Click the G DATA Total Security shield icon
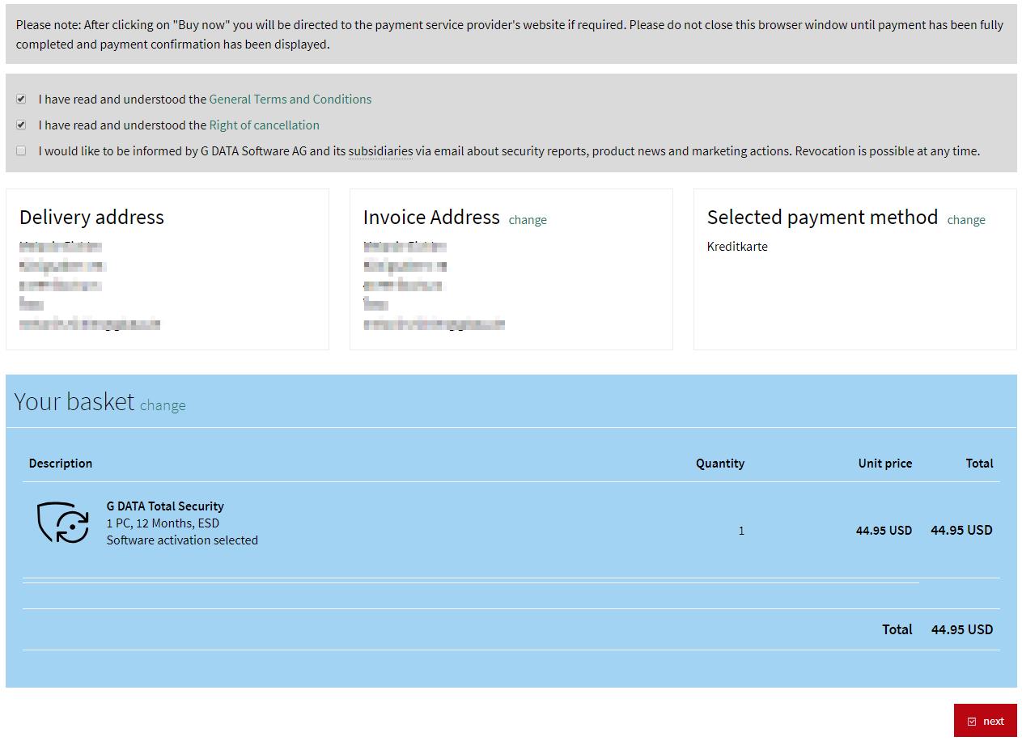This screenshot has width=1022, height=741. (x=63, y=523)
